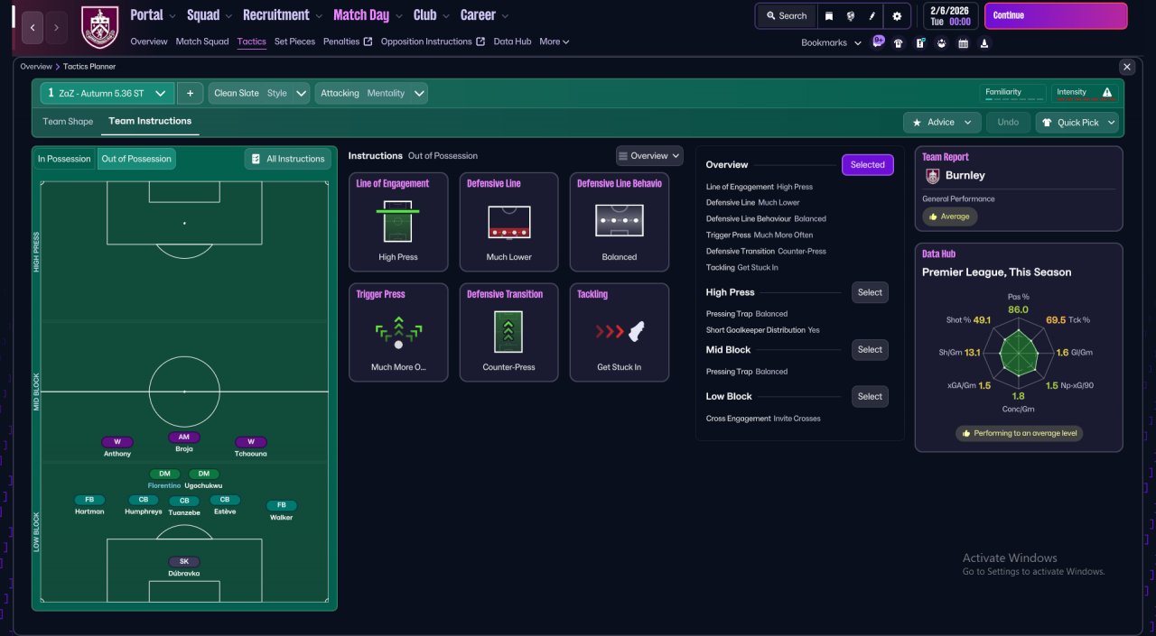The width and height of the screenshot is (1156, 636).
Task: Expand the Advice dropdown
Action: pos(942,122)
